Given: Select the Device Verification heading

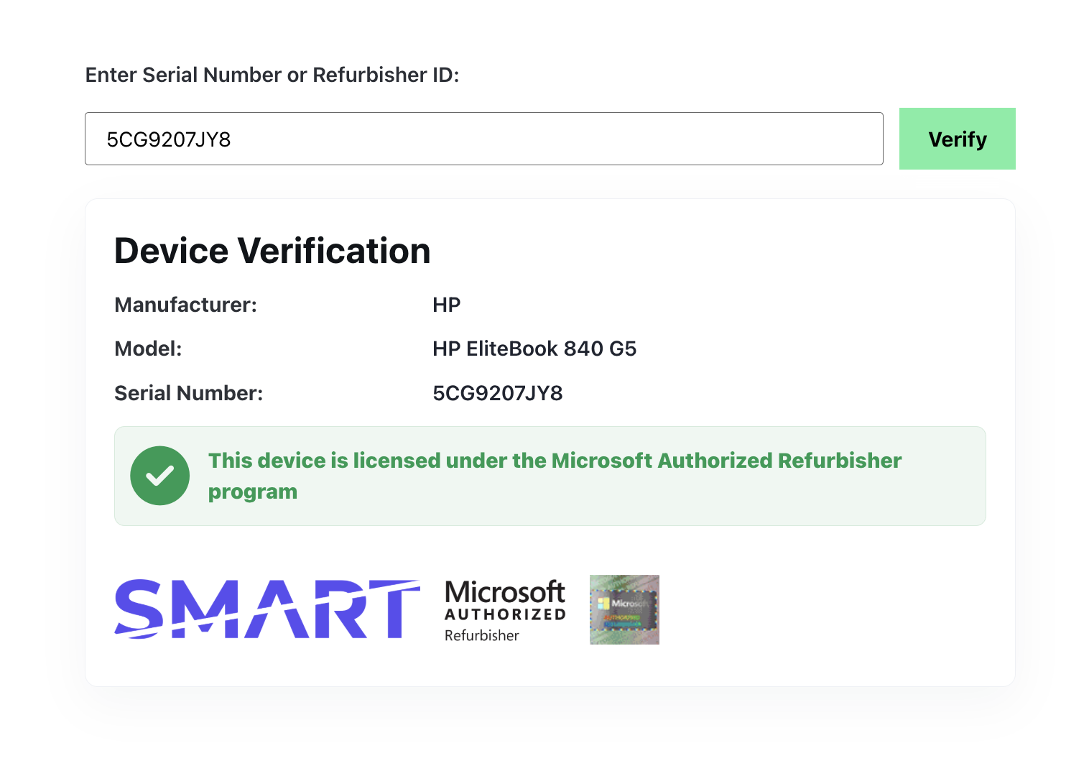Looking at the screenshot, I should point(272,250).
